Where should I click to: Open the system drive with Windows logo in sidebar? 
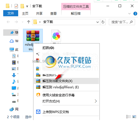coord(14,94)
